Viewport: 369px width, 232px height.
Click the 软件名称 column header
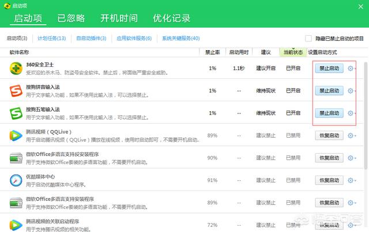tap(19, 52)
